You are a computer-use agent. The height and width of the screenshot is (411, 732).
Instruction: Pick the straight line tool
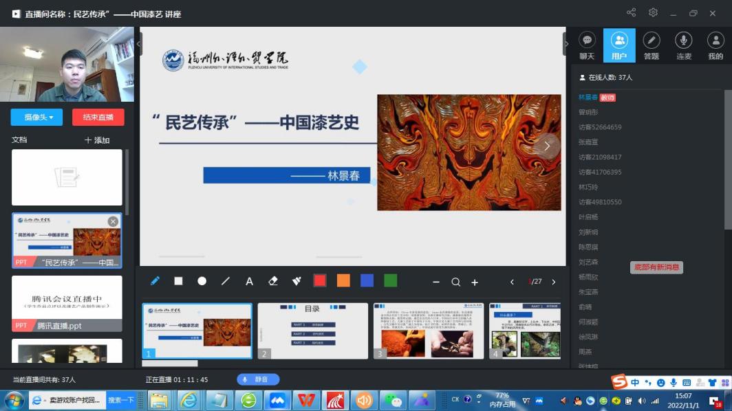226,281
